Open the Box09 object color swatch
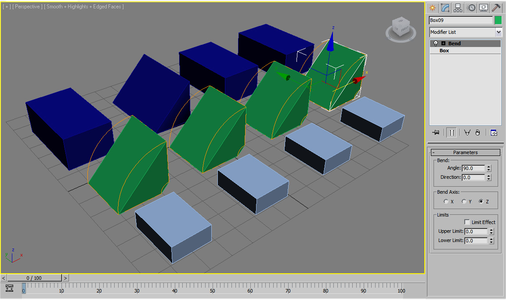The width and height of the screenshot is (506, 300). (498, 20)
